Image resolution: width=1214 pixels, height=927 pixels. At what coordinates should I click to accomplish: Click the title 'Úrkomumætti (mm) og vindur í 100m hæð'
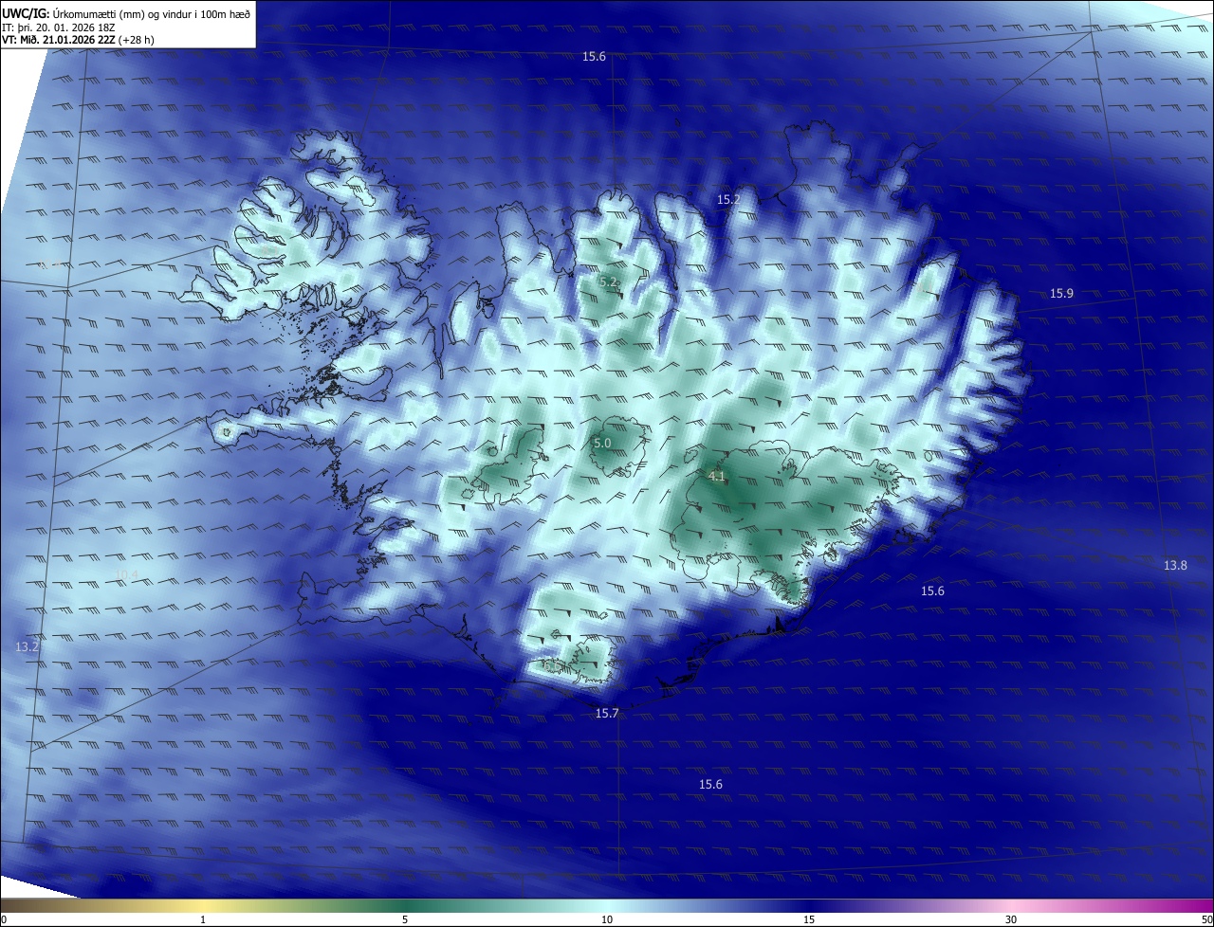point(152,13)
